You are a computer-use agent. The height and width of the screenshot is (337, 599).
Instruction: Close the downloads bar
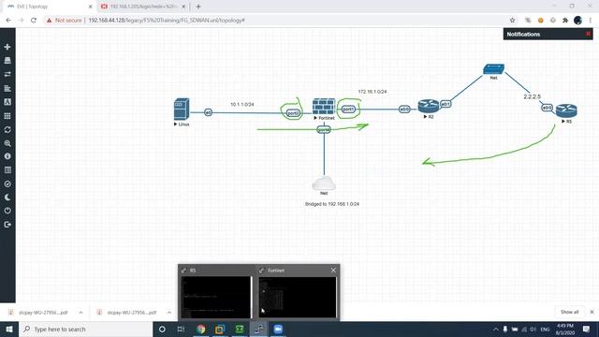pyautogui.click(x=592, y=312)
